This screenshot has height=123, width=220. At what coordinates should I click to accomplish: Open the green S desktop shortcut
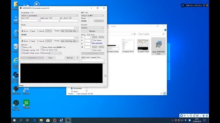[26, 104]
